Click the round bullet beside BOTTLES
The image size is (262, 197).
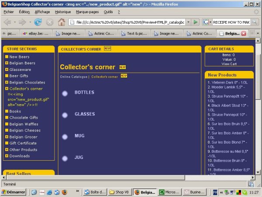[65, 93]
